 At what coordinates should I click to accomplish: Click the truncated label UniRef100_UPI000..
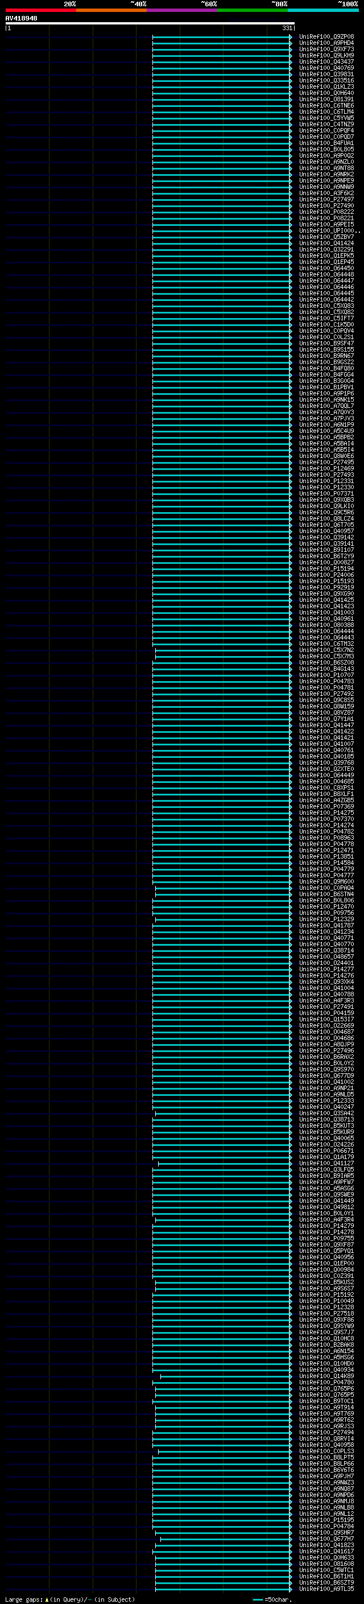coord(330,231)
